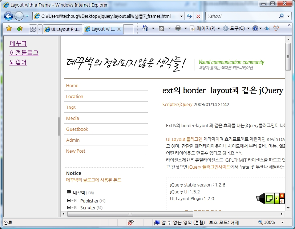Click the widget's small left arrow strip
The width and height of the screenshot is (295, 229).
(277, 198)
